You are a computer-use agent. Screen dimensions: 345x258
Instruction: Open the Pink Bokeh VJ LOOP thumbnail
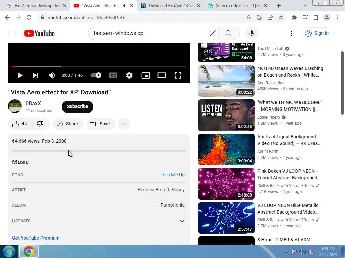tap(226, 184)
